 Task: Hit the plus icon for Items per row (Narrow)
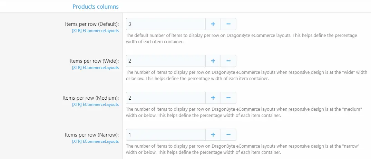point(213,135)
